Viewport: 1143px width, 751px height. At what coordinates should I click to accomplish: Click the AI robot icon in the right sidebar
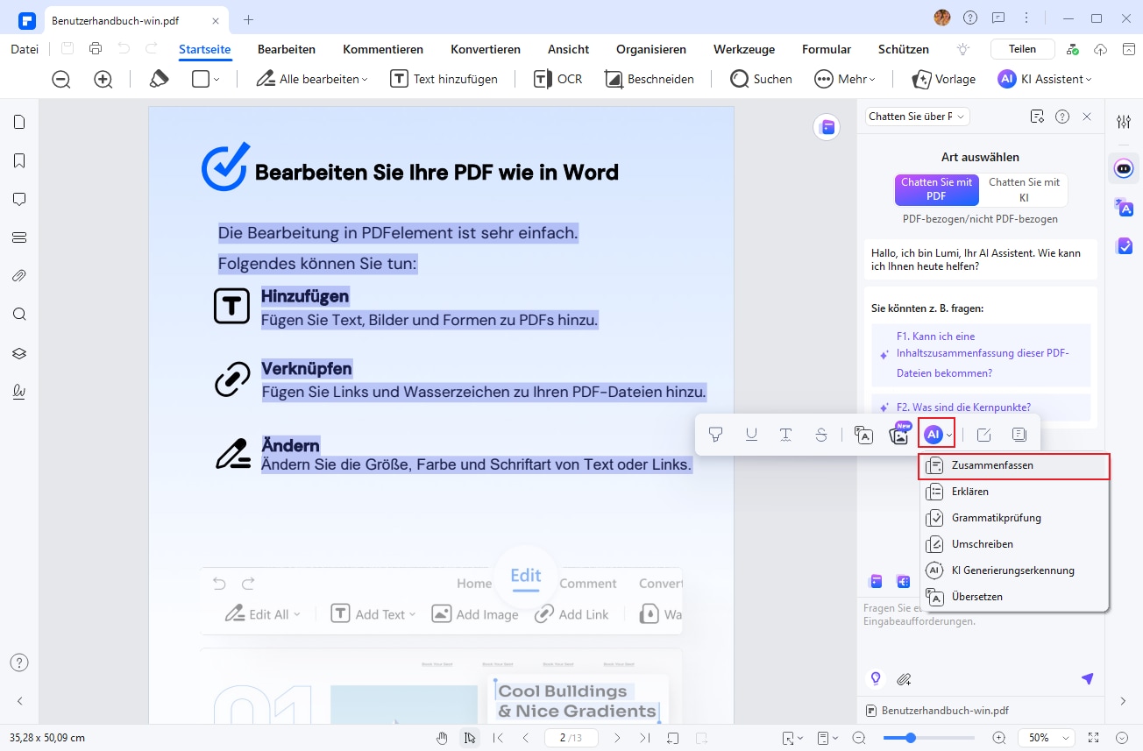click(x=1124, y=168)
